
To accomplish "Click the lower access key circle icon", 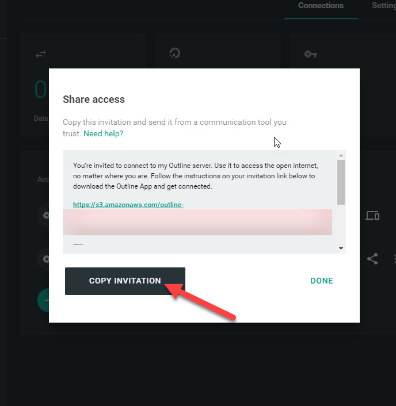I will pos(44,259).
